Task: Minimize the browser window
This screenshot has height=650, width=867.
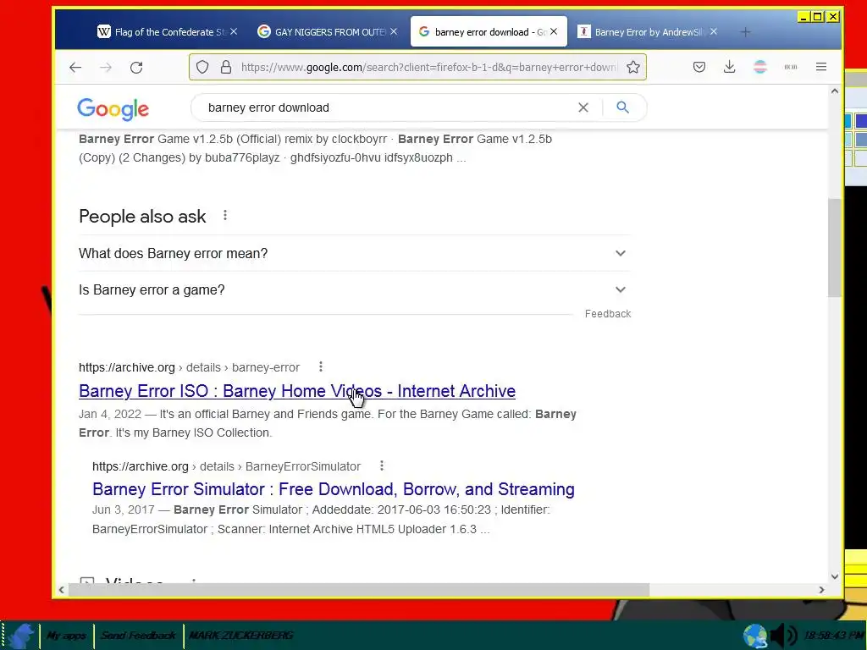Action: 804,17
